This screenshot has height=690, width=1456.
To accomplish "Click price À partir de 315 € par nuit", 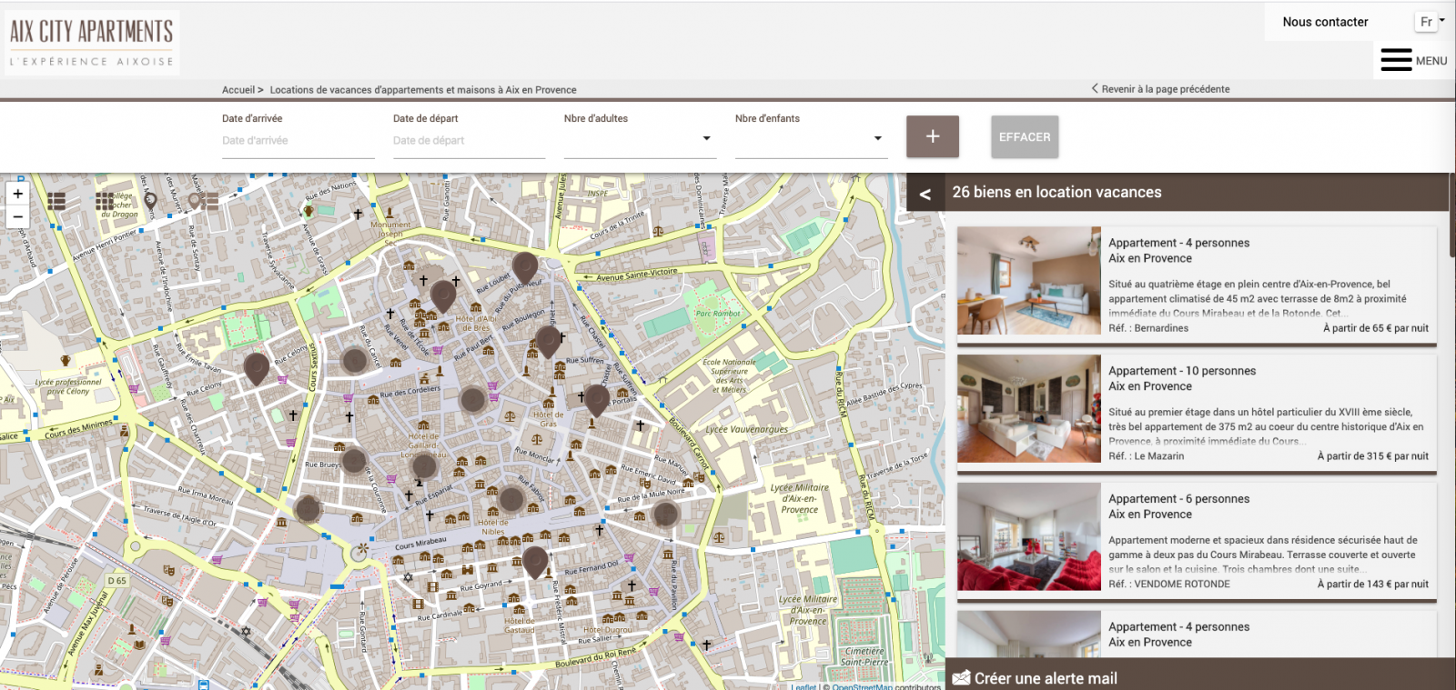I will point(1373,456).
